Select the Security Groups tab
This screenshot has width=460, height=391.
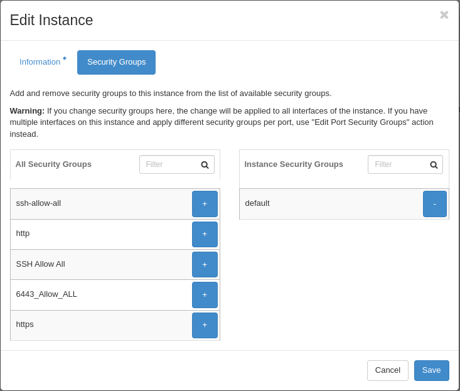pyautogui.click(x=116, y=62)
